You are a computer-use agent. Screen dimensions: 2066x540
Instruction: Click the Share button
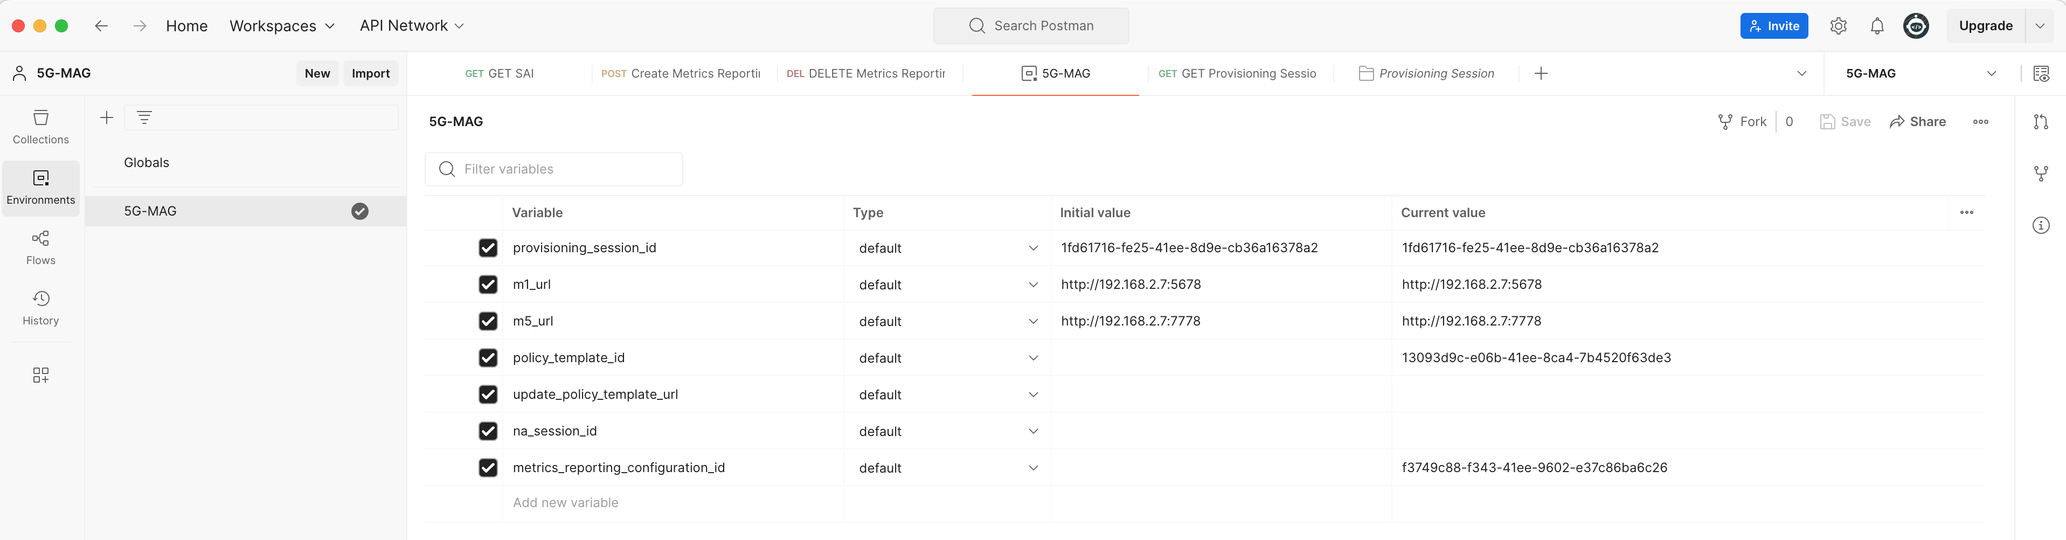[1918, 121]
